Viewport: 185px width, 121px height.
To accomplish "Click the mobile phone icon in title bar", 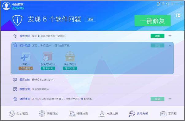I will pos(158,4).
